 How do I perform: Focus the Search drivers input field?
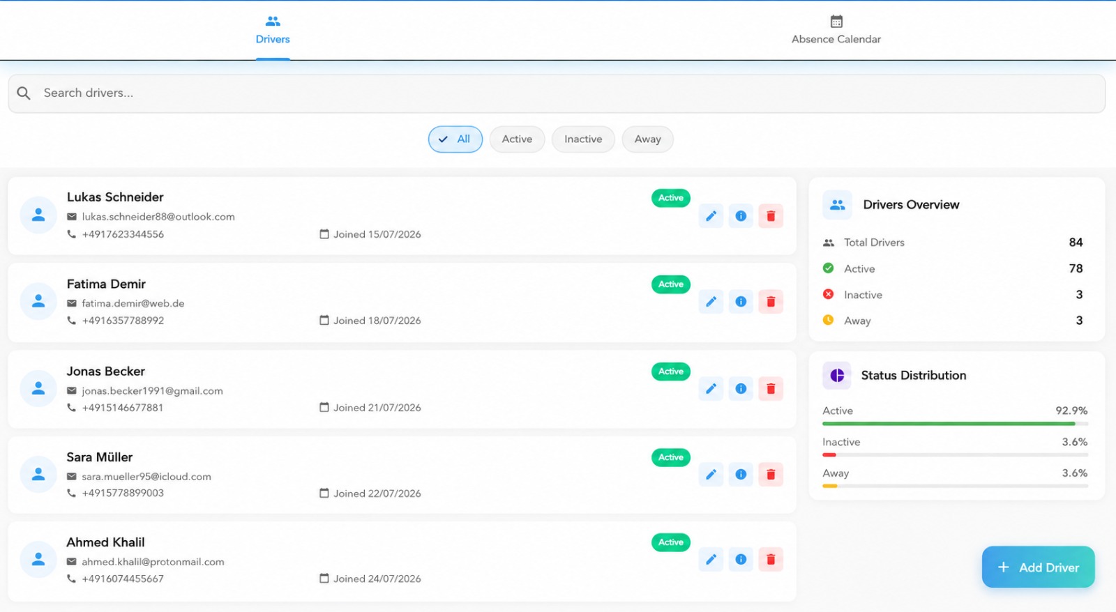click(557, 93)
